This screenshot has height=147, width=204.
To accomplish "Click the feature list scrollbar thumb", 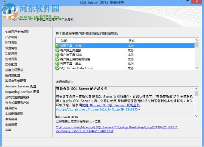I will (197, 45).
